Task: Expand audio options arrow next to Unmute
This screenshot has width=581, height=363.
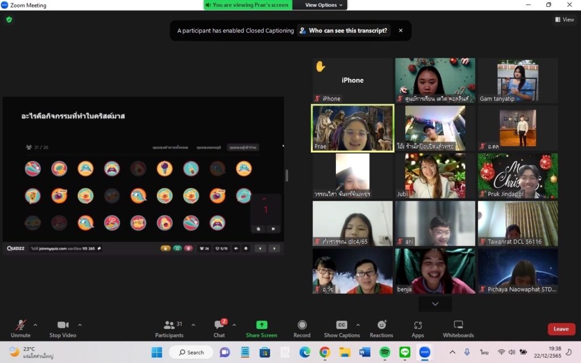Action: (x=35, y=325)
